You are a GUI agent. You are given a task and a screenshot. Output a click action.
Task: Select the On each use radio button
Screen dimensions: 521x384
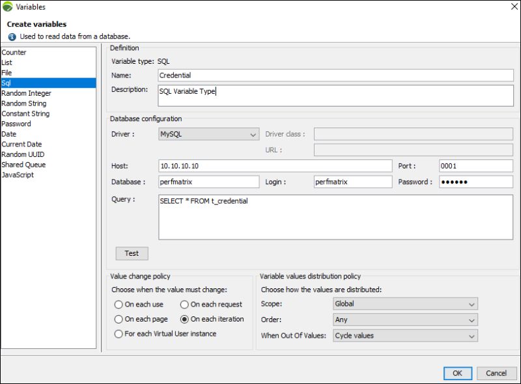pos(118,304)
